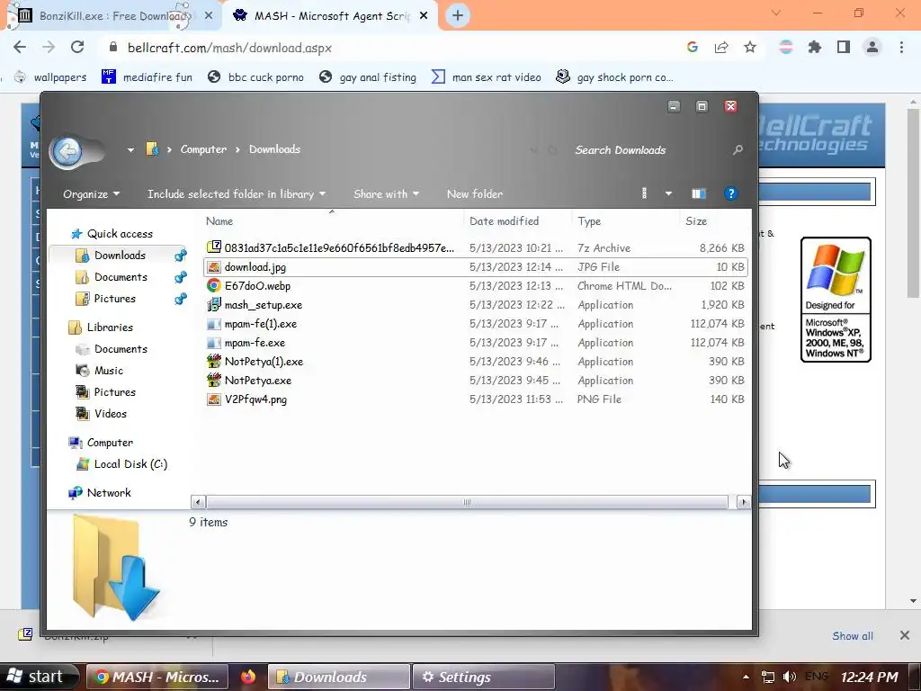Image resolution: width=921 pixels, height=691 pixels.
Task: Select NotPetya.exe file name
Action: click(258, 381)
